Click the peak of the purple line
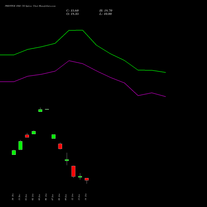 click(69, 61)
